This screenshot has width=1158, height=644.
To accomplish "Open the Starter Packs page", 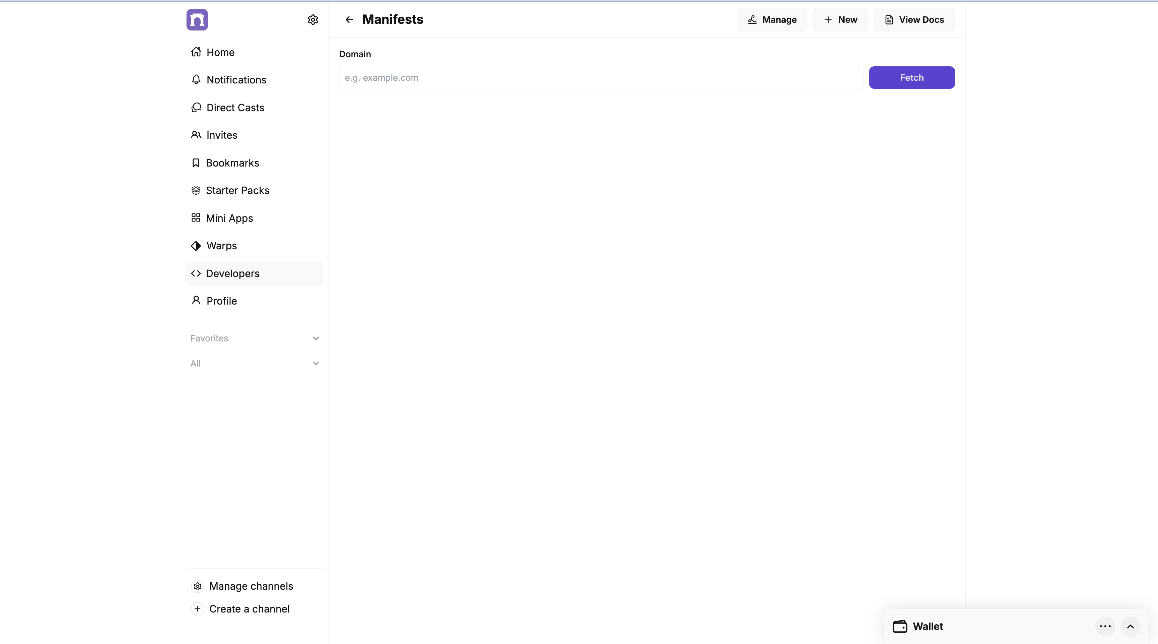I will pos(237,190).
